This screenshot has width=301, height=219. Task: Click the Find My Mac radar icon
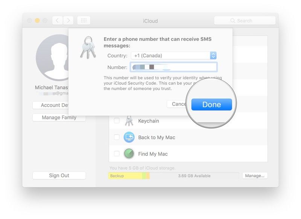pos(129,154)
